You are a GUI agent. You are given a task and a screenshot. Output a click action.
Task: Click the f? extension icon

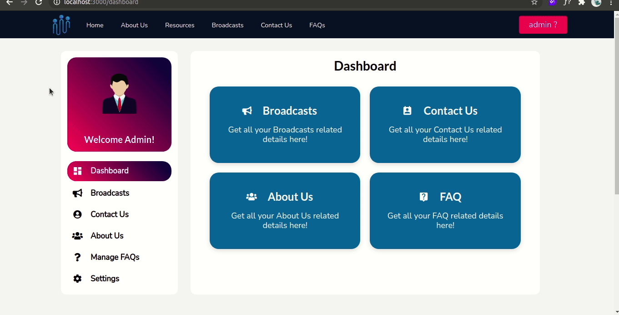pos(567,3)
